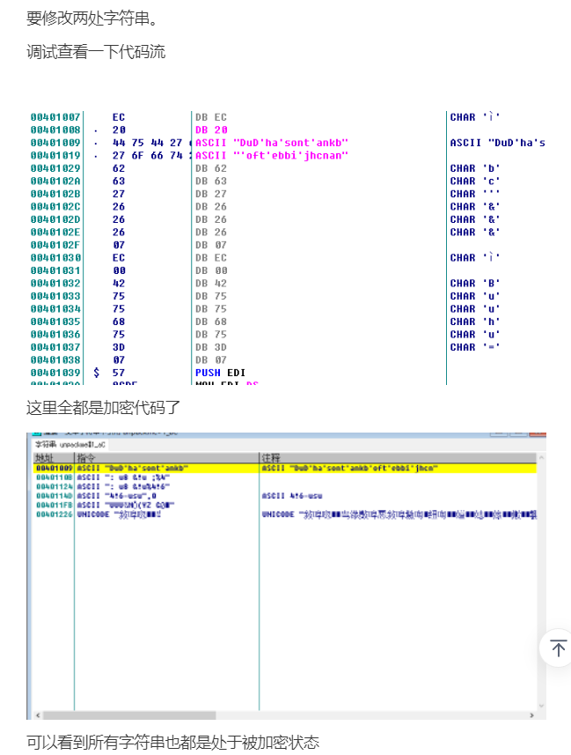Click the CHAR '=' comment
The image size is (571, 755).
(x=475, y=347)
